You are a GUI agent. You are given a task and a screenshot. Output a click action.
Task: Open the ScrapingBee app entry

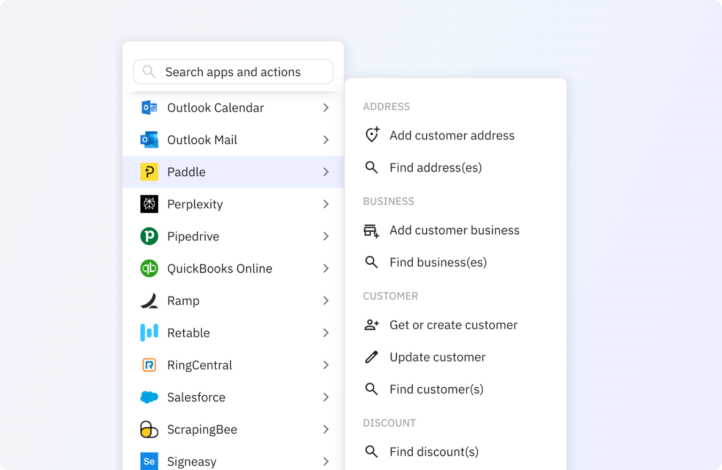[x=233, y=429]
